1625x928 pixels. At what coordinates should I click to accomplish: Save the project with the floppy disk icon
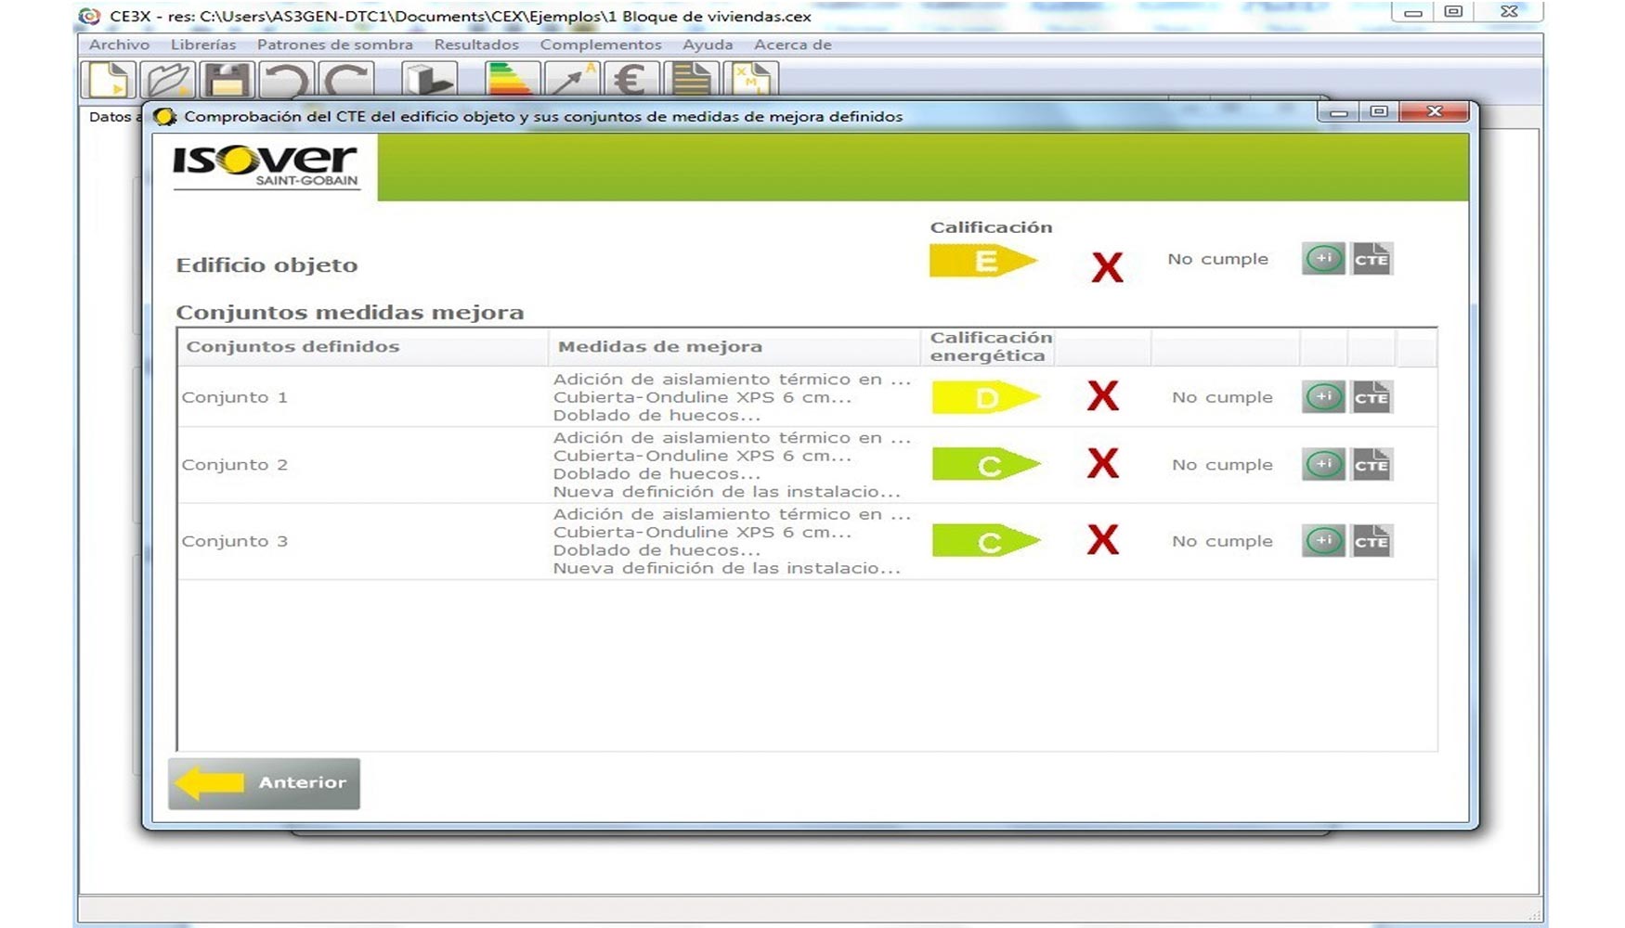[227, 80]
